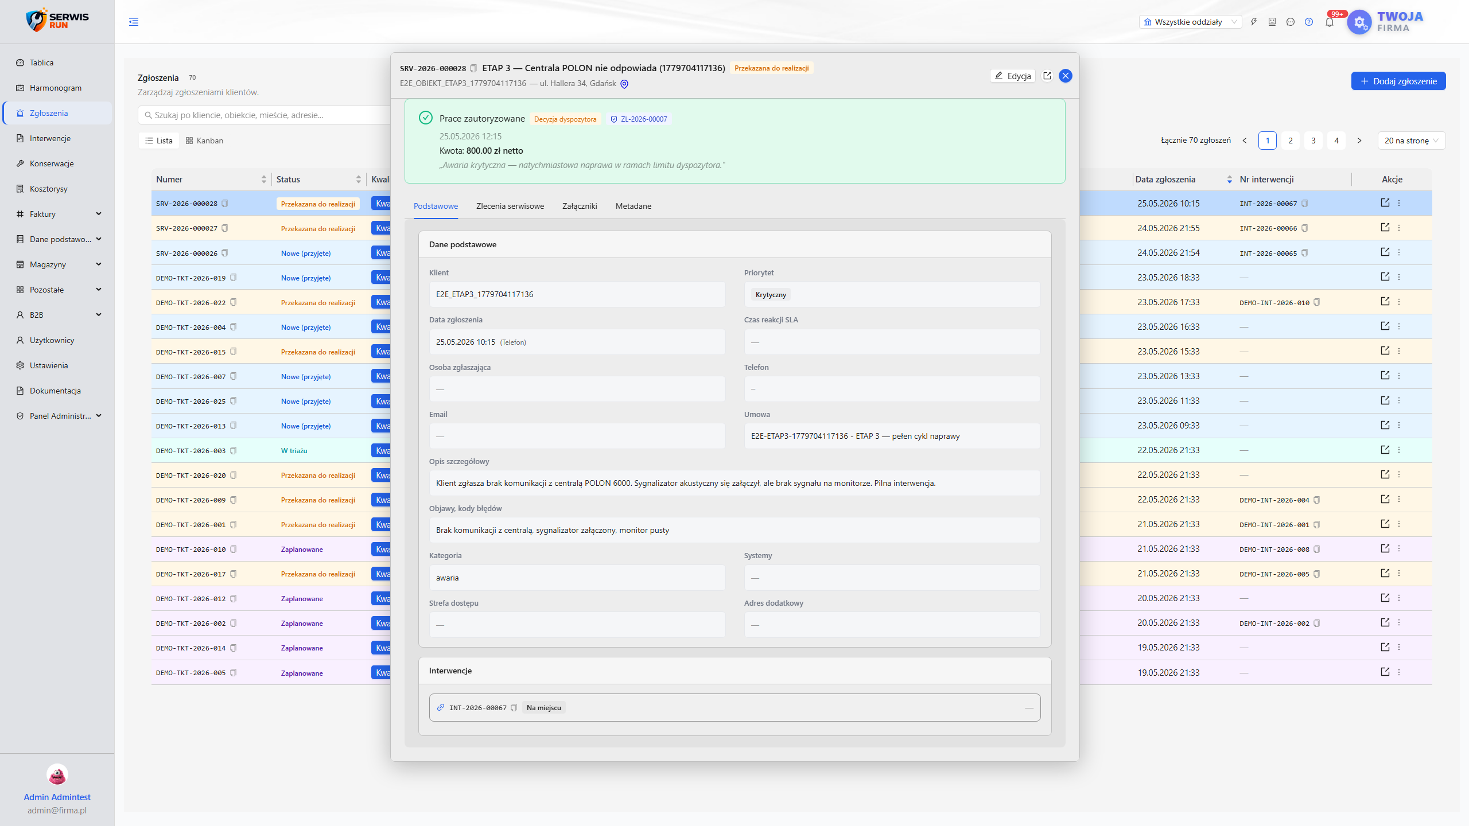Copy intervention DEMO-INT-2026-010 number

click(1317, 302)
